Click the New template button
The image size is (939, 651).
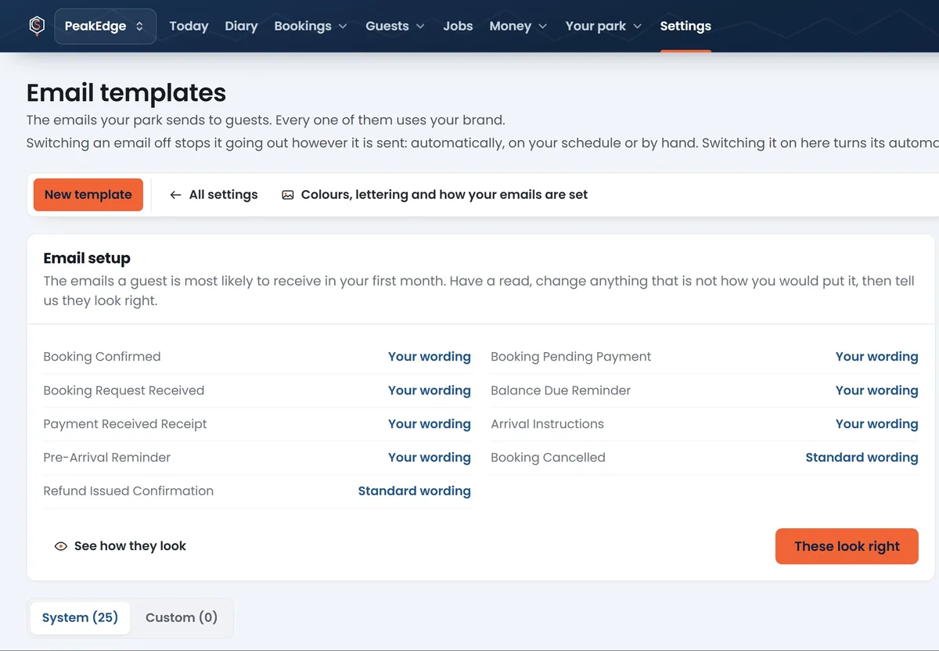click(88, 195)
